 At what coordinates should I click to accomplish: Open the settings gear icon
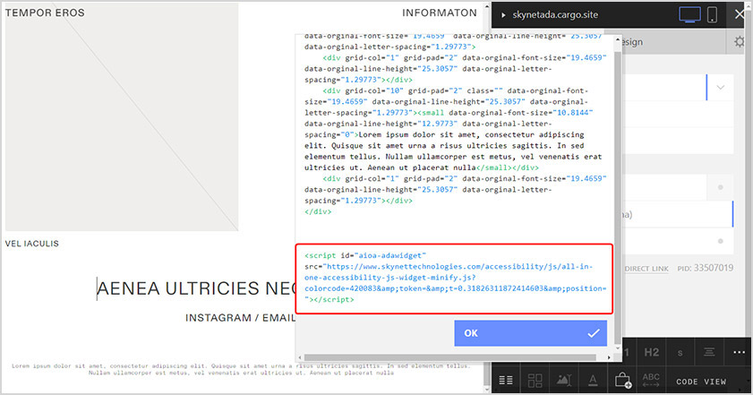pos(739,42)
